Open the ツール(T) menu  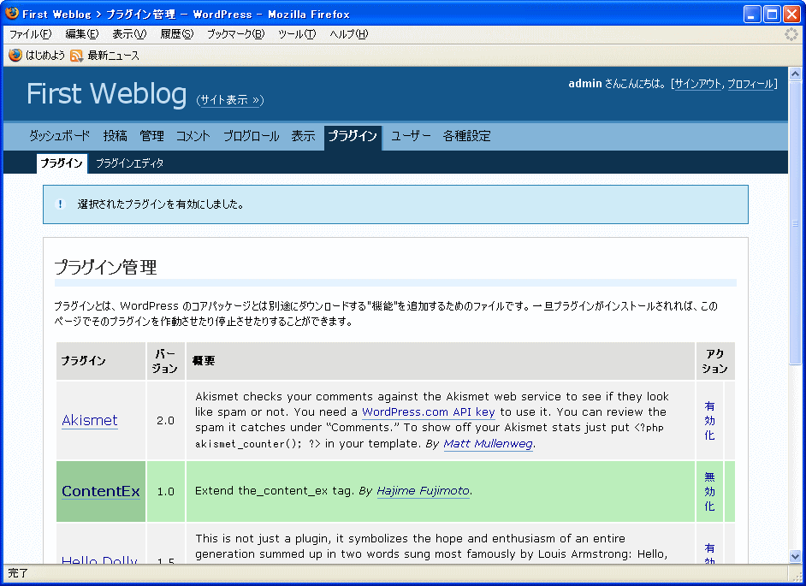(x=297, y=34)
